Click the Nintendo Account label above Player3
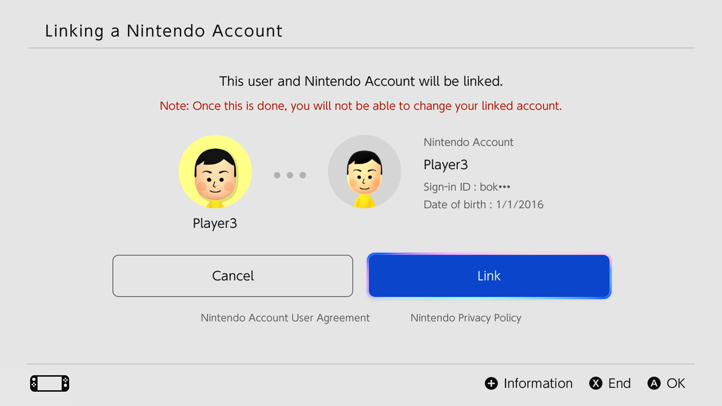The width and height of the screenshot is (722, 406). coord(468,142)
